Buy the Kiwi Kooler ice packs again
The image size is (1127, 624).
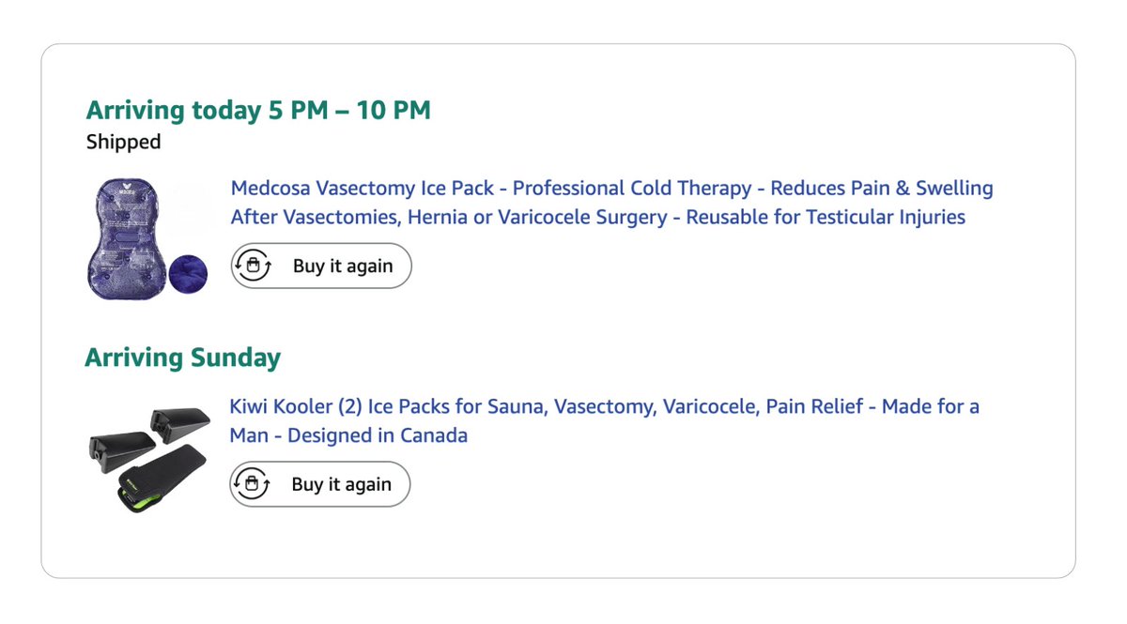pos(320,484)
